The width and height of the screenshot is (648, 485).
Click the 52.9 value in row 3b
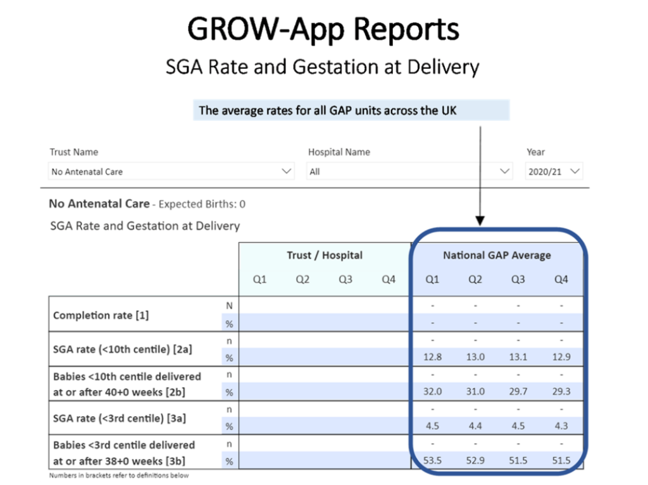pos(476,460)
